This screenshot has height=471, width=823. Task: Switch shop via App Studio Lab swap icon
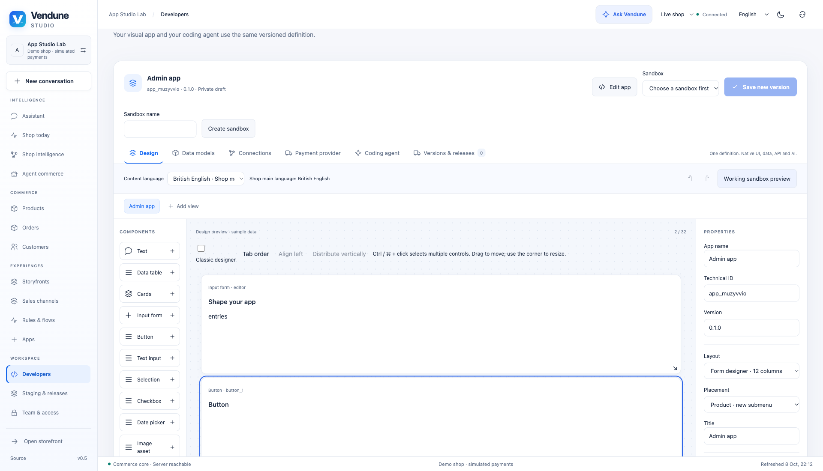click(x=83, y=50)
